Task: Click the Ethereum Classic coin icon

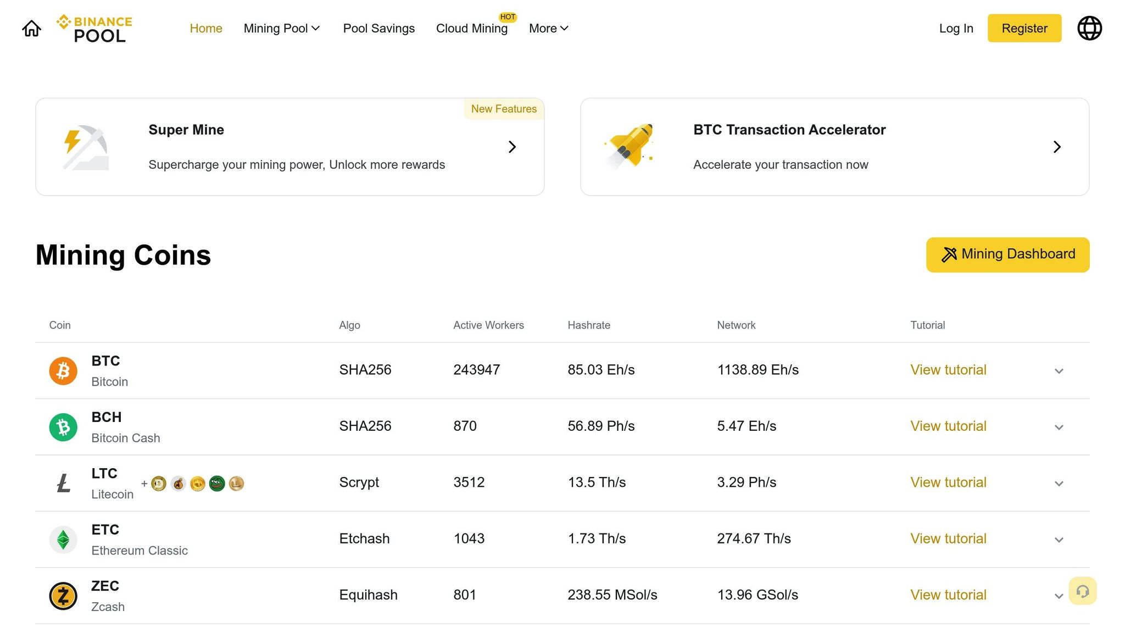Action: coord(63,539)
